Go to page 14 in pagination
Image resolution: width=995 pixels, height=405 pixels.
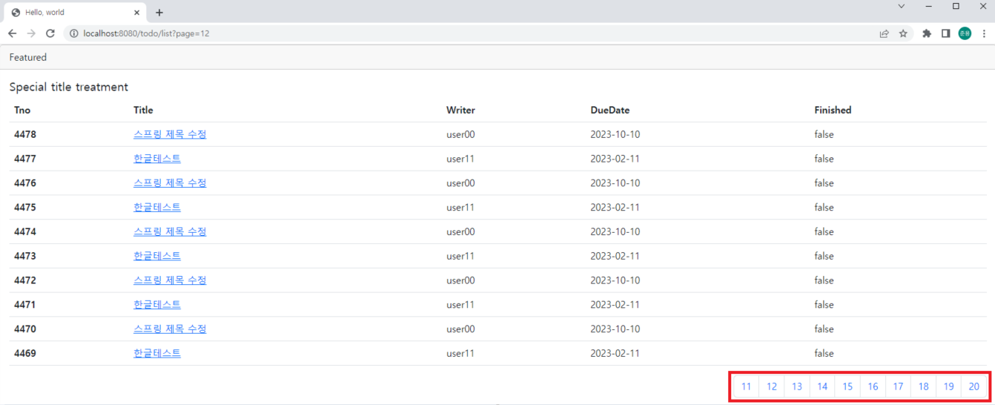(x=822, y=386)
